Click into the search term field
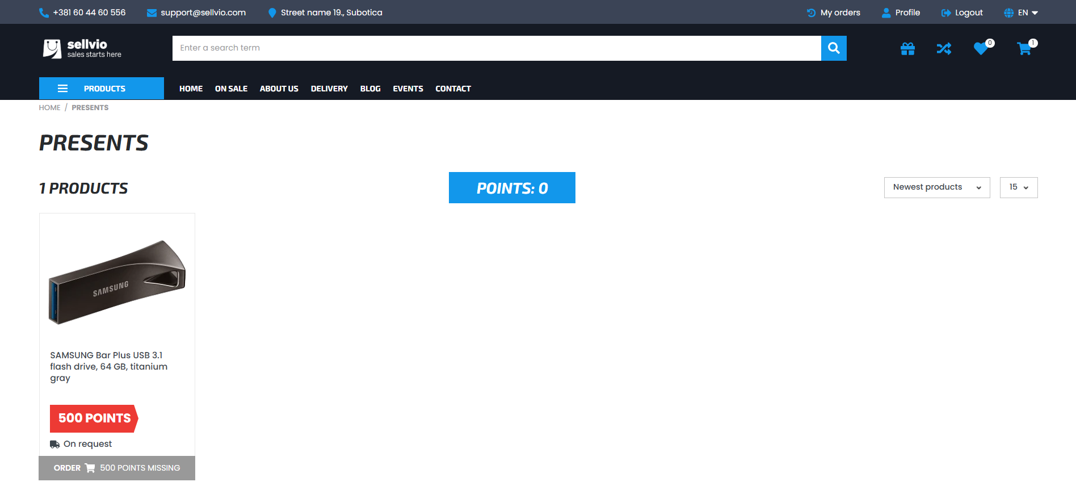 496,48
